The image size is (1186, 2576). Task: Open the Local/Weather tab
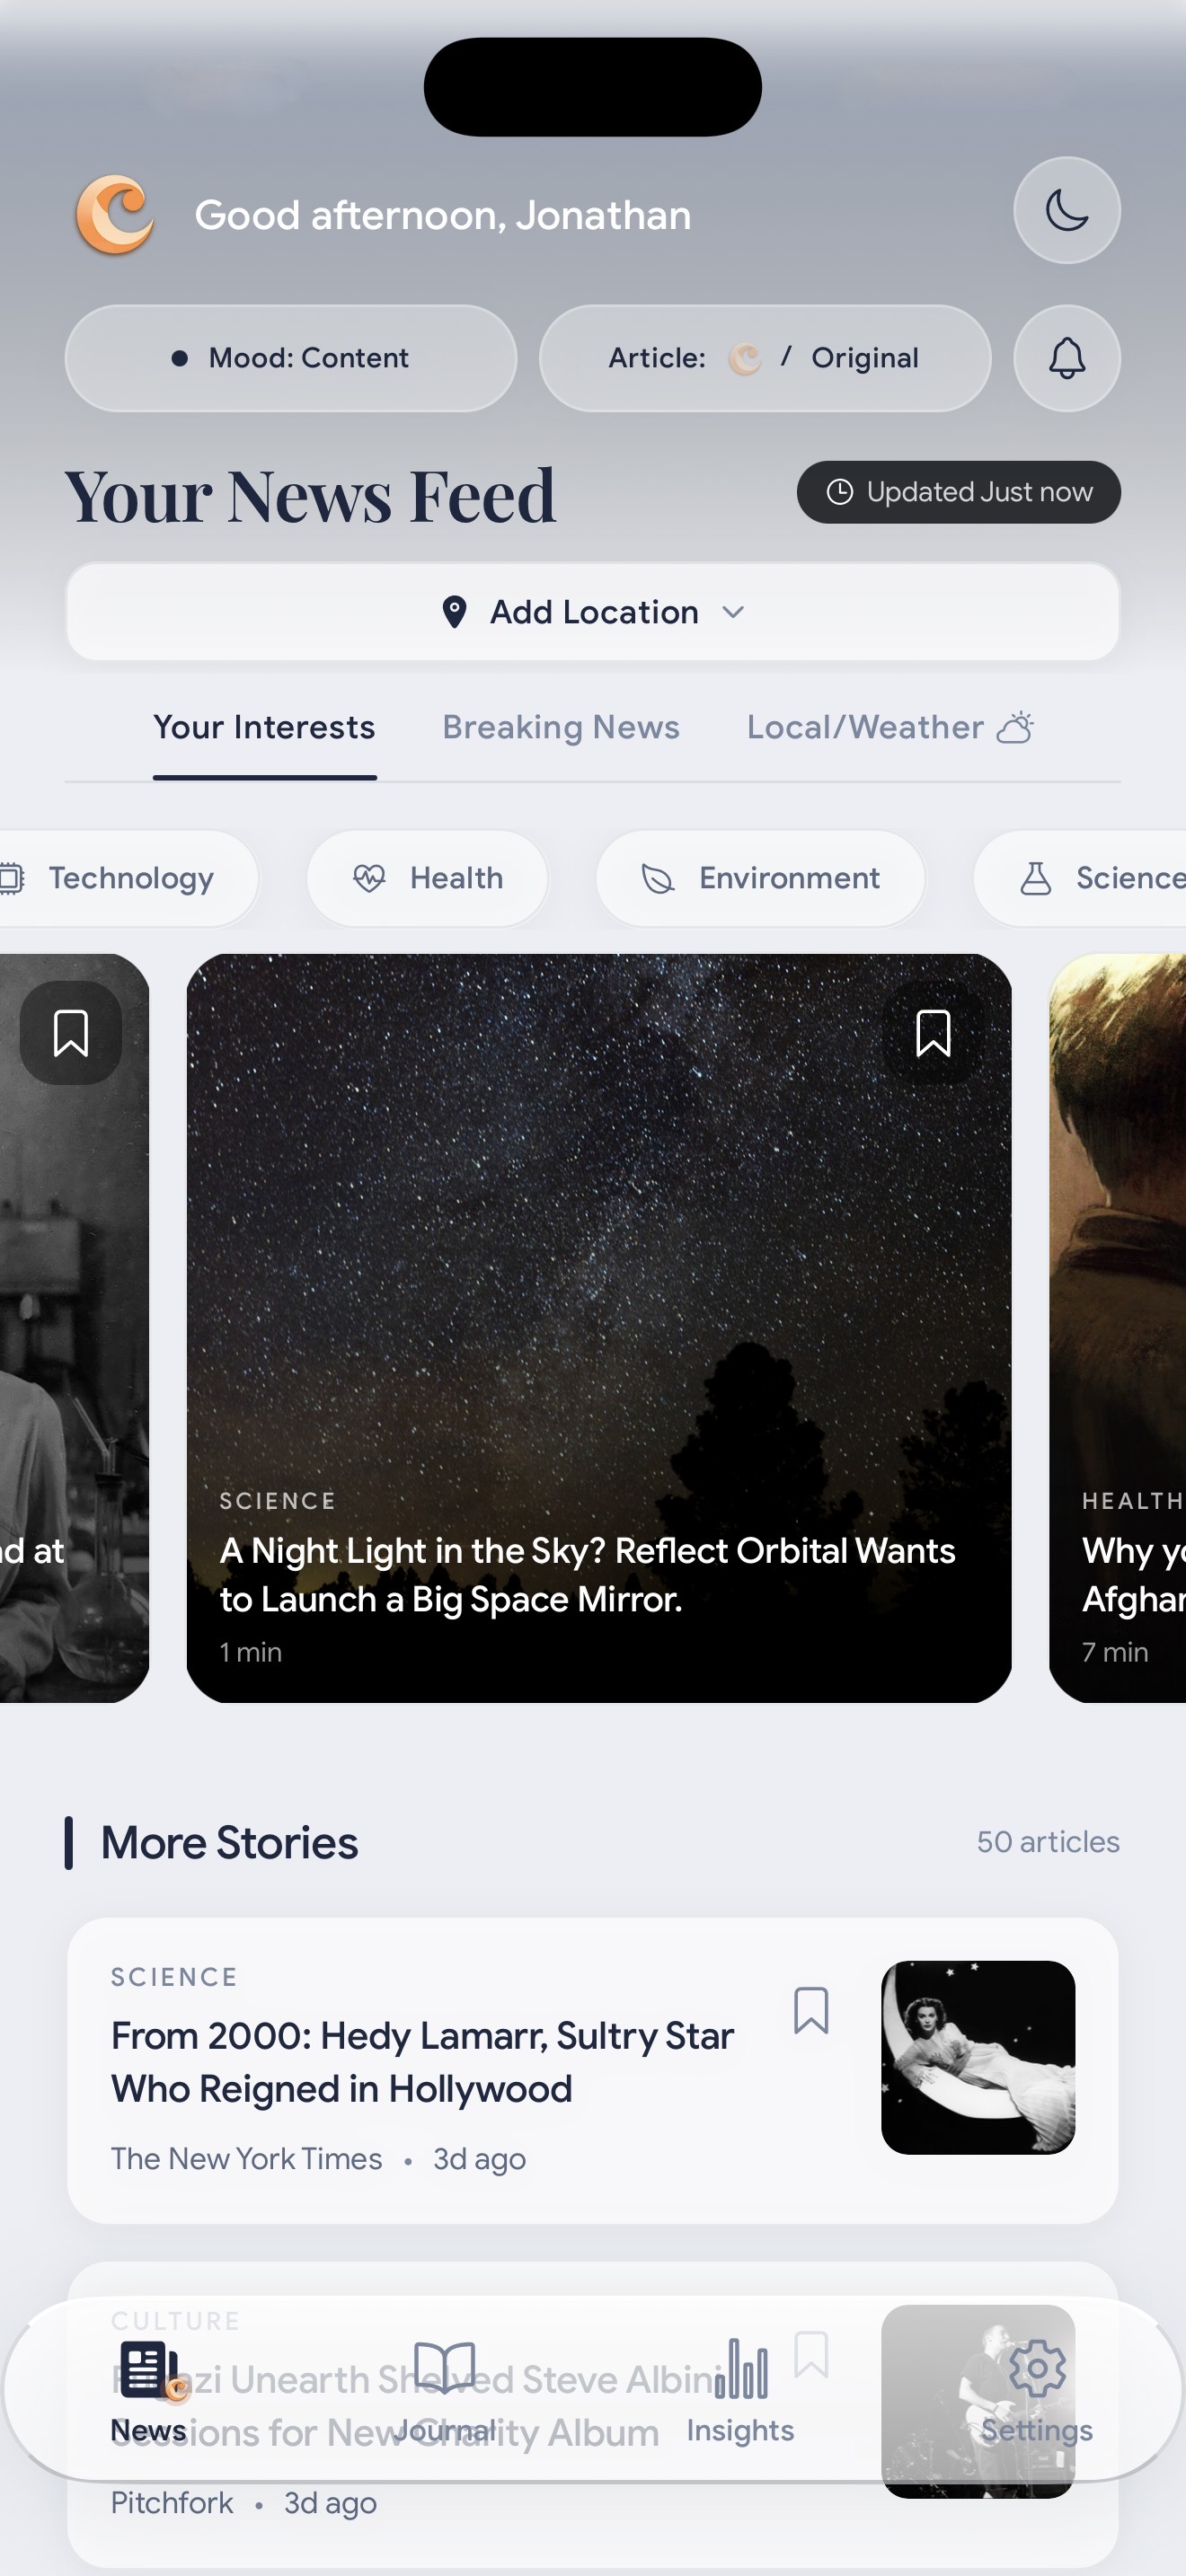tap(888, 727)
